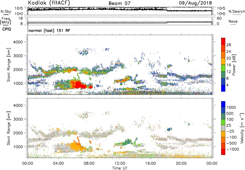Click the "normal (fast) 151 RF" text

click(x=49, y=30)
